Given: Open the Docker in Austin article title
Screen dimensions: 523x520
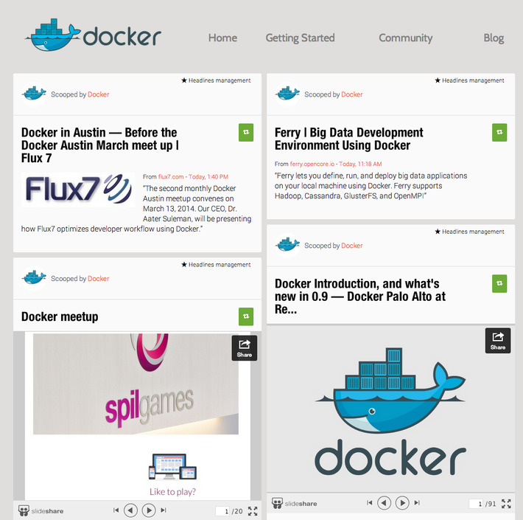Looking at the screenshot, I should (x=99, y=145).
